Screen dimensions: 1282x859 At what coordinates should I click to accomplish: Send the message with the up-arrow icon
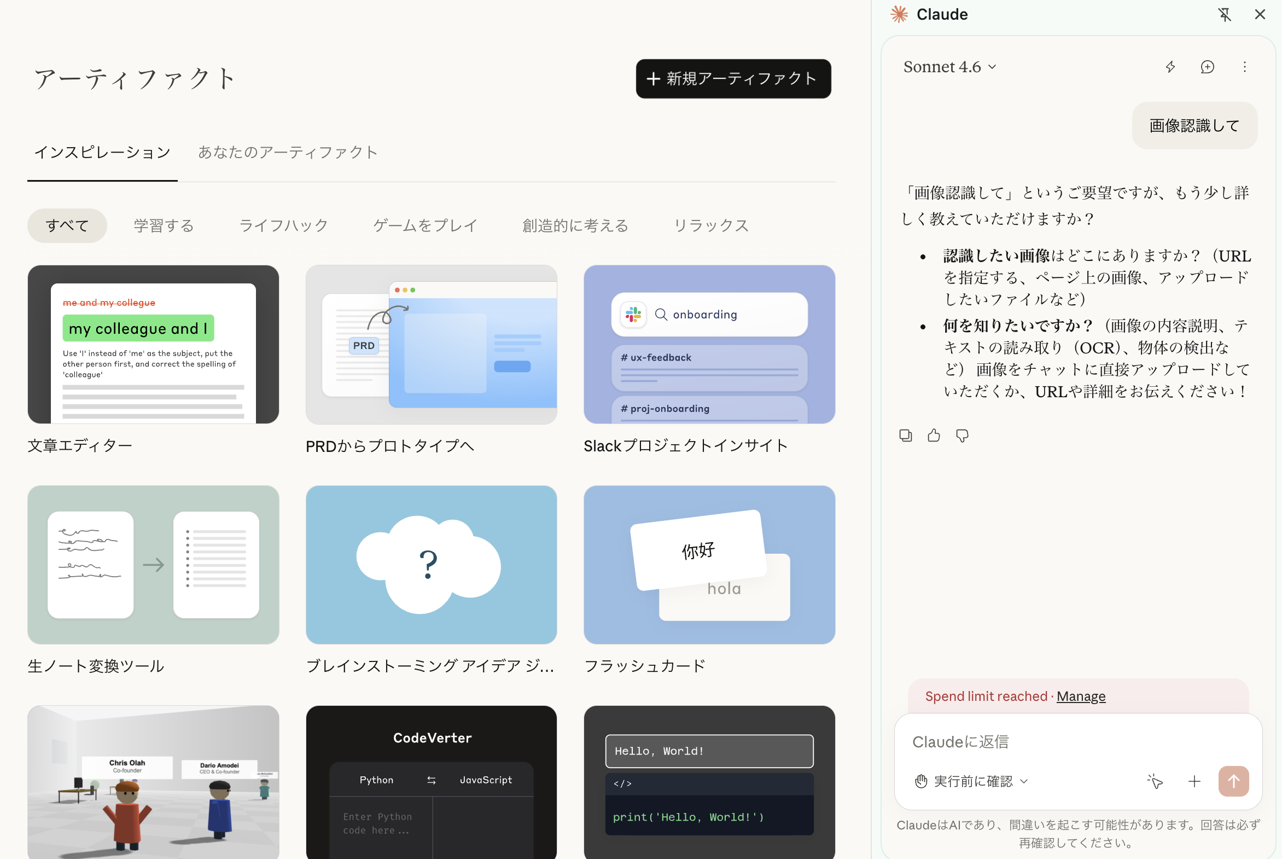[x=1233, y=781]
